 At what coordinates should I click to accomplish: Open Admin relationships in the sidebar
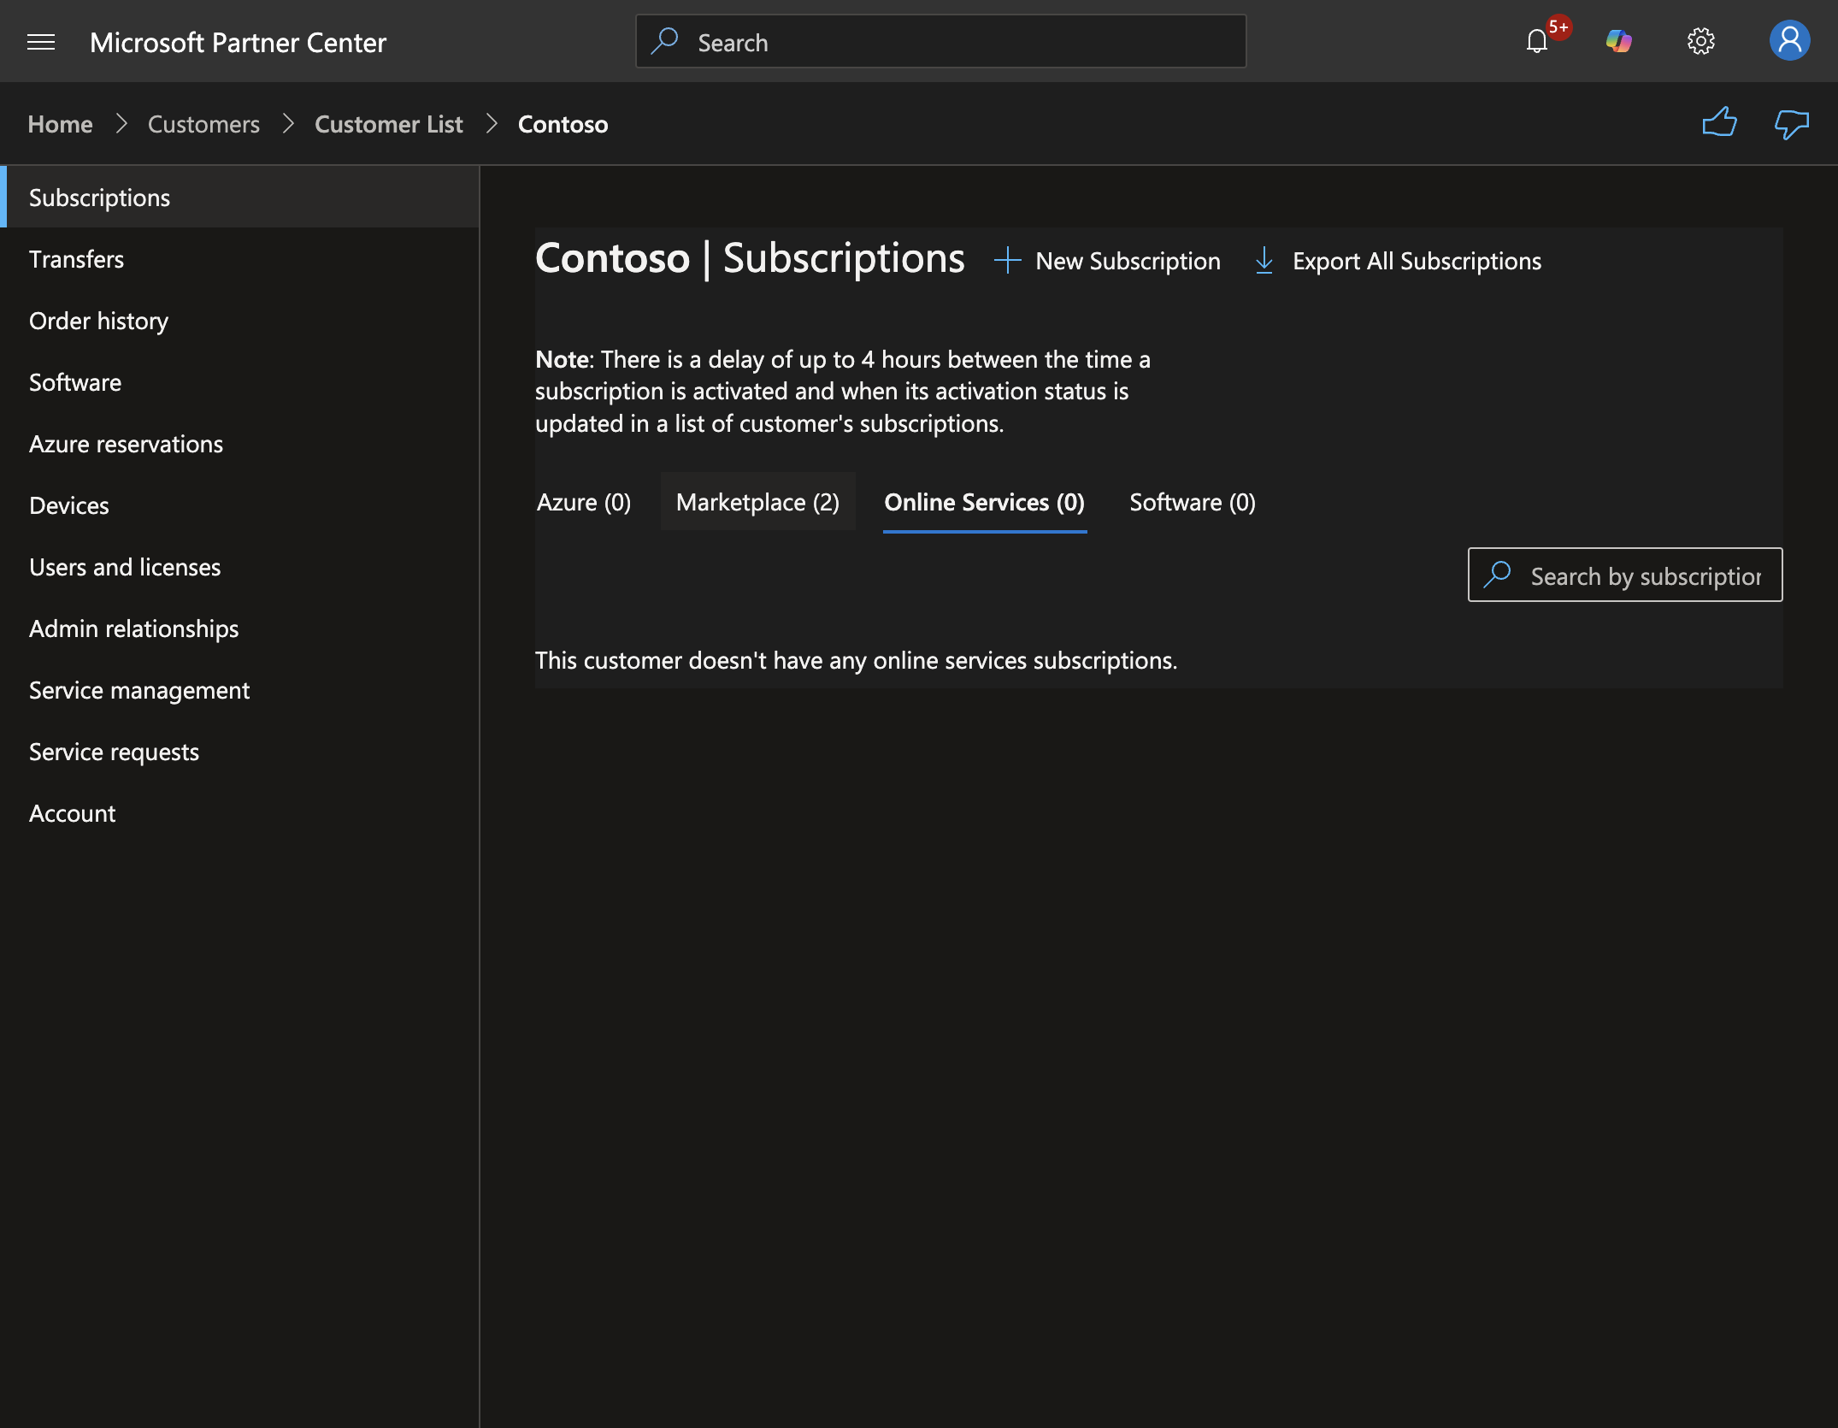(239, 628)
